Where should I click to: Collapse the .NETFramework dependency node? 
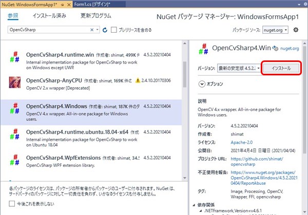click(x=201, y=211)
